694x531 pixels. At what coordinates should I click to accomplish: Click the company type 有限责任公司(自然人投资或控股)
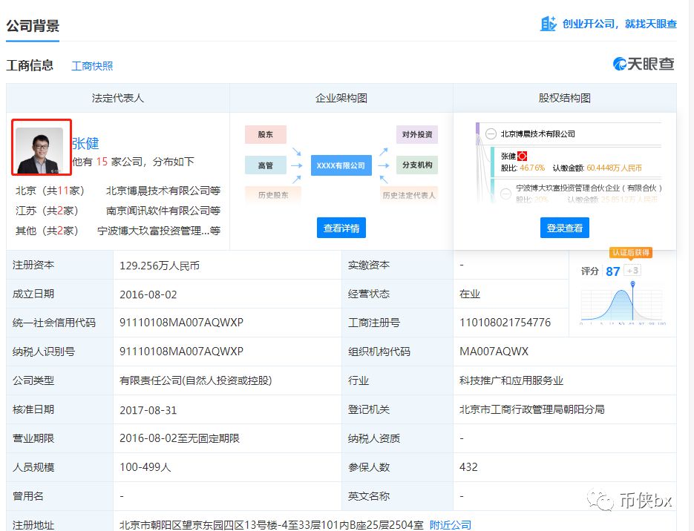pos(196,380)
